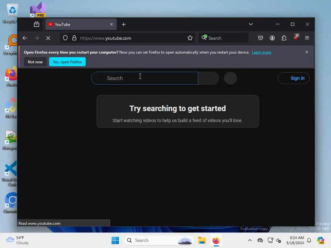Screen dimensions: 331x248
Task: Open the Windows Start menu
Action: tap(115, 240)
